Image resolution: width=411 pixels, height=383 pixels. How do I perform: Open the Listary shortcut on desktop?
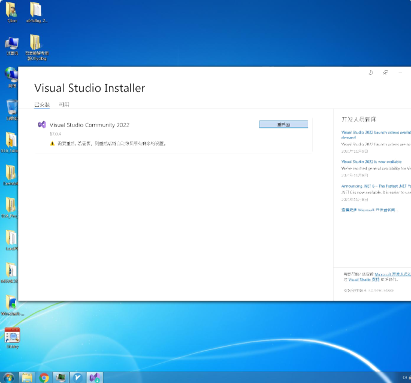coord(12,338)
